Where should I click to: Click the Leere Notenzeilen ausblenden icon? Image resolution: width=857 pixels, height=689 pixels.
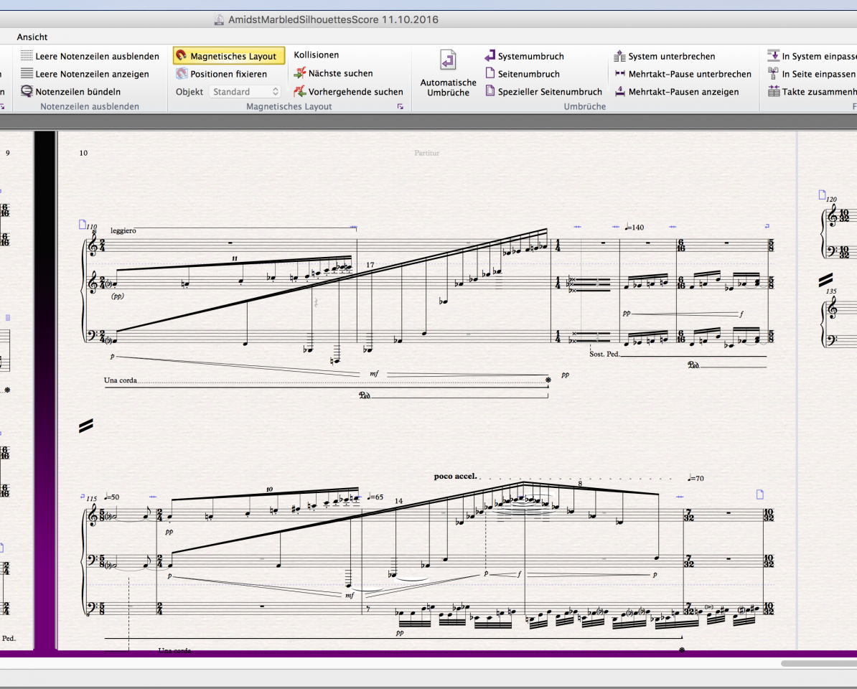click(x=27, y=56)
